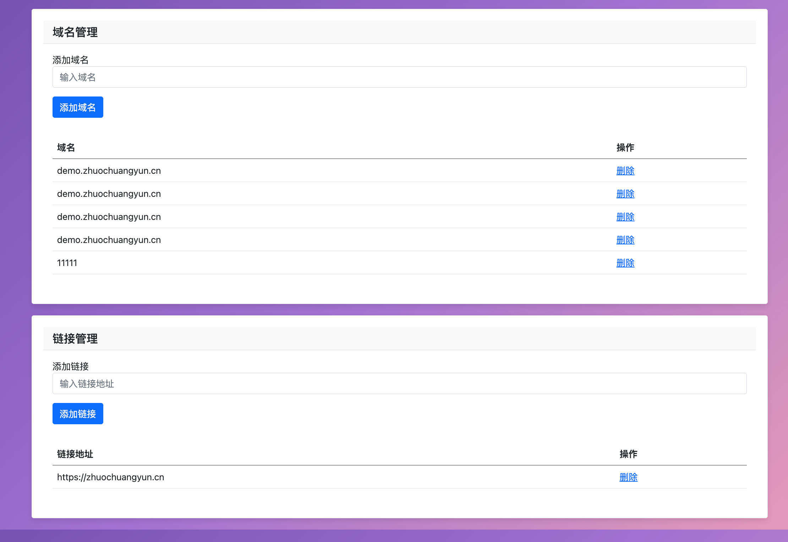Click the 操作 header in the link table
The width and height of the screenshot is (788, 542).
click(x=628, y=454)
